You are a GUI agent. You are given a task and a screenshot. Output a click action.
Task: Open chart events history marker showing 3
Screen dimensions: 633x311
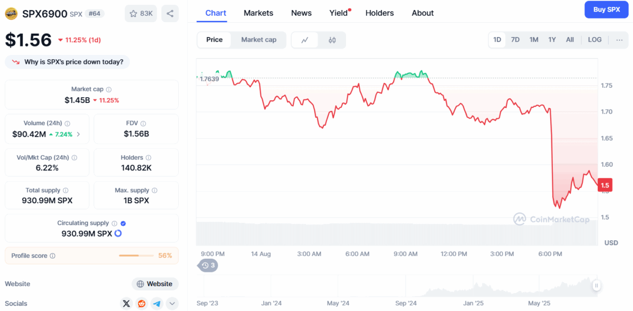pyautogui.click(x=208, y=266)
